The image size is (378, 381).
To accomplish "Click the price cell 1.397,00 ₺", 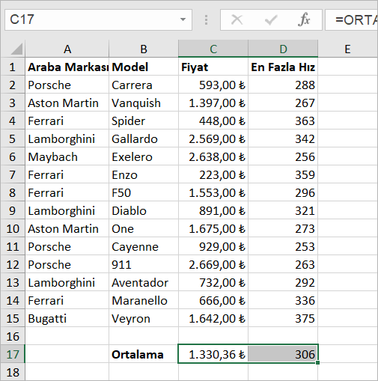I will [x=213, y=103].
